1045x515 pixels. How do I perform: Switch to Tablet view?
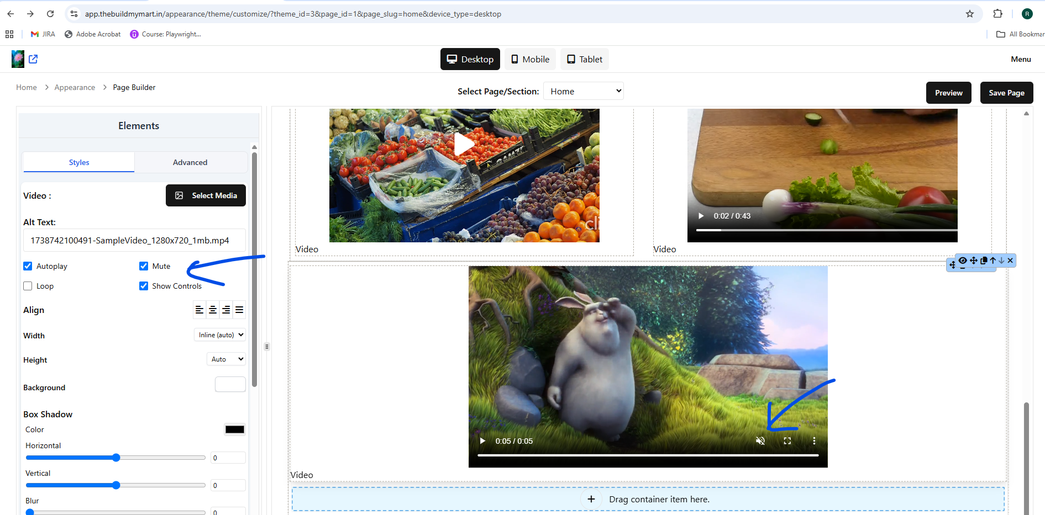585,59
